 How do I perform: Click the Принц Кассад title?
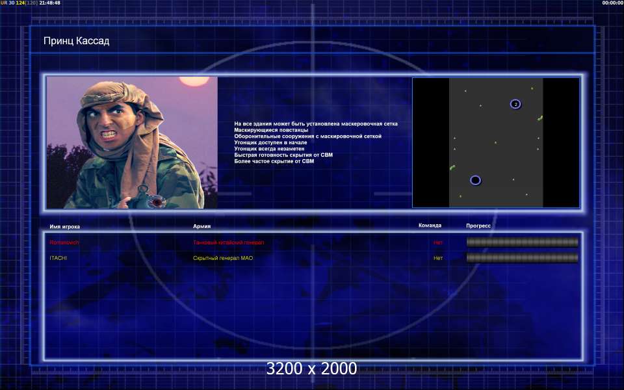coord(76,41)
